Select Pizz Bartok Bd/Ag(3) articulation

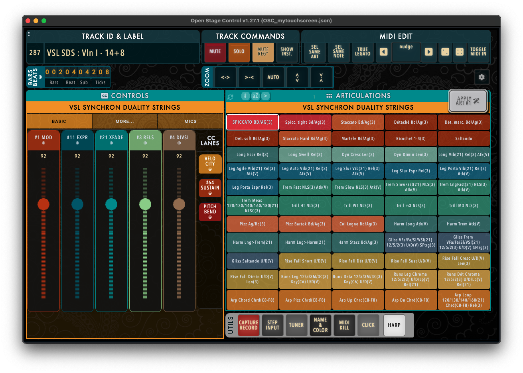tap(305, 224)
